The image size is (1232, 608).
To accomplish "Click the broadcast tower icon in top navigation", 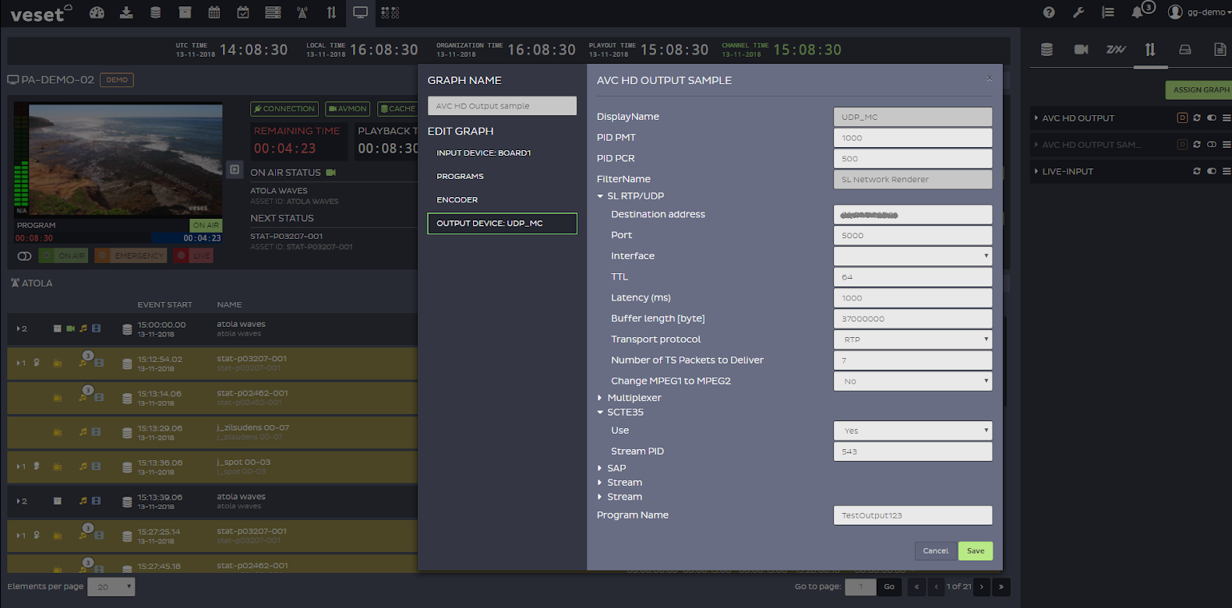I will 302,12.
